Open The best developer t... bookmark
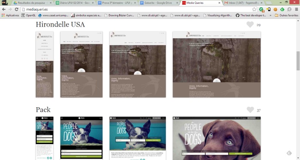Screen dimensions: 300x160 pyautogui.click(x=251, y=15)
